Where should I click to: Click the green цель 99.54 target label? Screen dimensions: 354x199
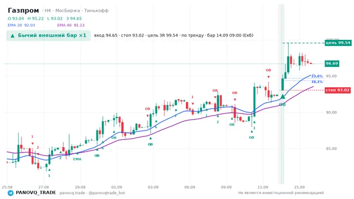pyautogui.click(x=338, y=43)
